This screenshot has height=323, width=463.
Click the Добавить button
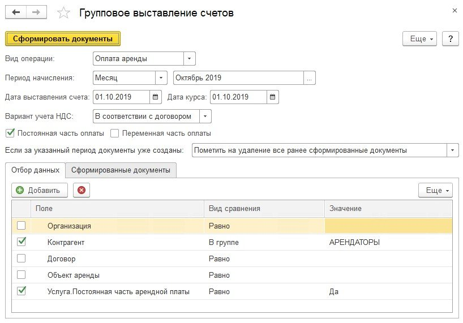point(39,191)
